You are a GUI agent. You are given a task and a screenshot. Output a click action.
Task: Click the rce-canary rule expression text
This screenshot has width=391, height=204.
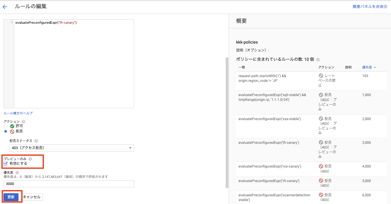[x=270, y=166]
